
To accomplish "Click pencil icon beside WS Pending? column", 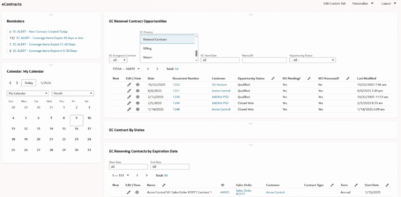I will pyautogui.click(x=309, y=79).
